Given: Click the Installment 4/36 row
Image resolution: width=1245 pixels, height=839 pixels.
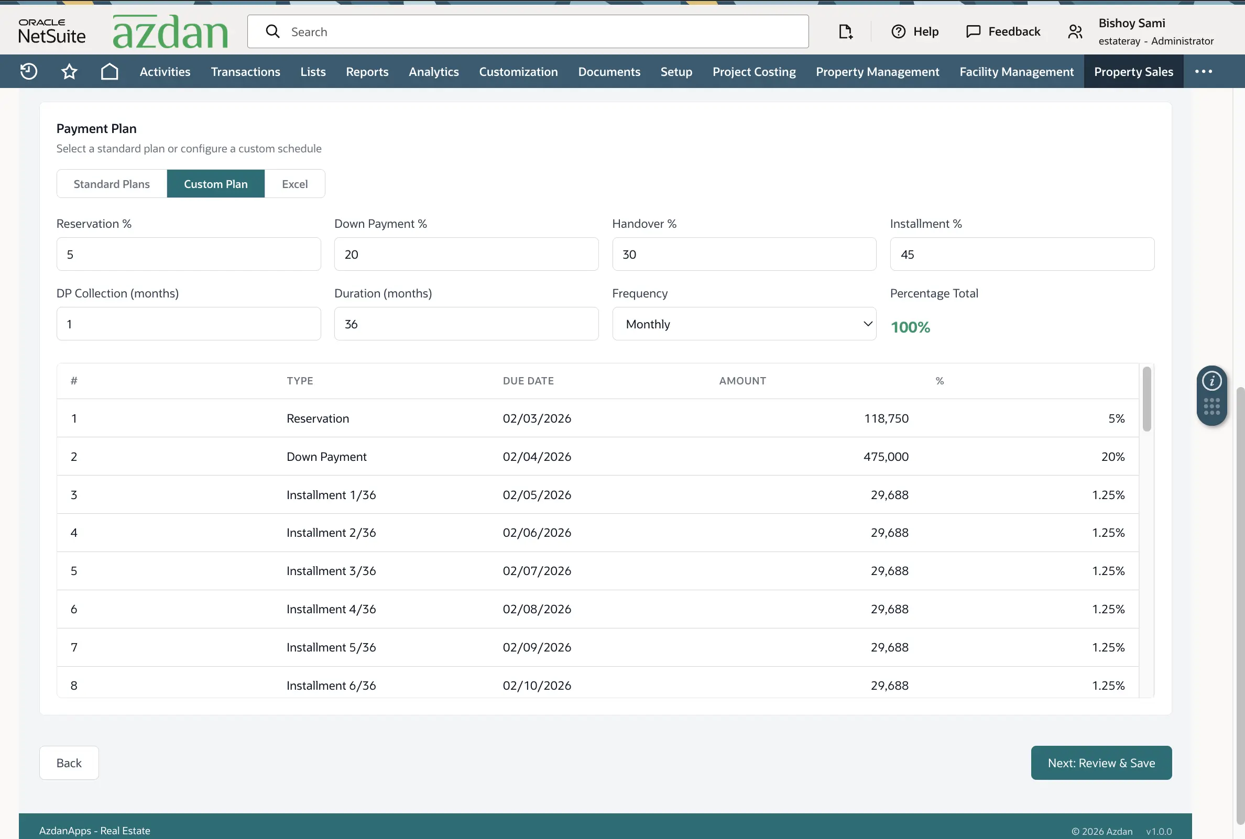Looking at the screenshot, I should point(598,609).
